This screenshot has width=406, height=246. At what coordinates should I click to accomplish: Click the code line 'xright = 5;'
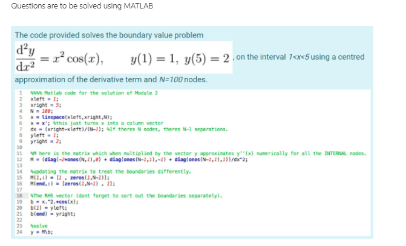click(x=46, y=105)
